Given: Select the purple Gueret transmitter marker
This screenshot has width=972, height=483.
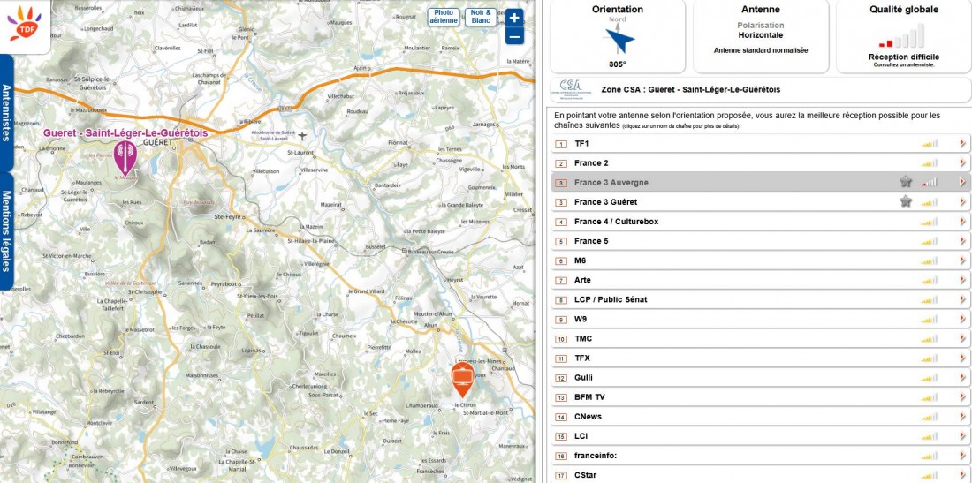Looking at the screenshot, I should point(125,157).
